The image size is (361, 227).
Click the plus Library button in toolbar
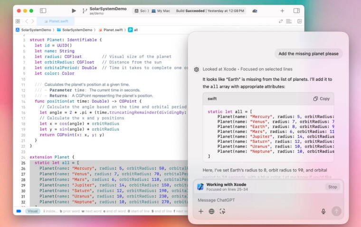tap(282, 11)
